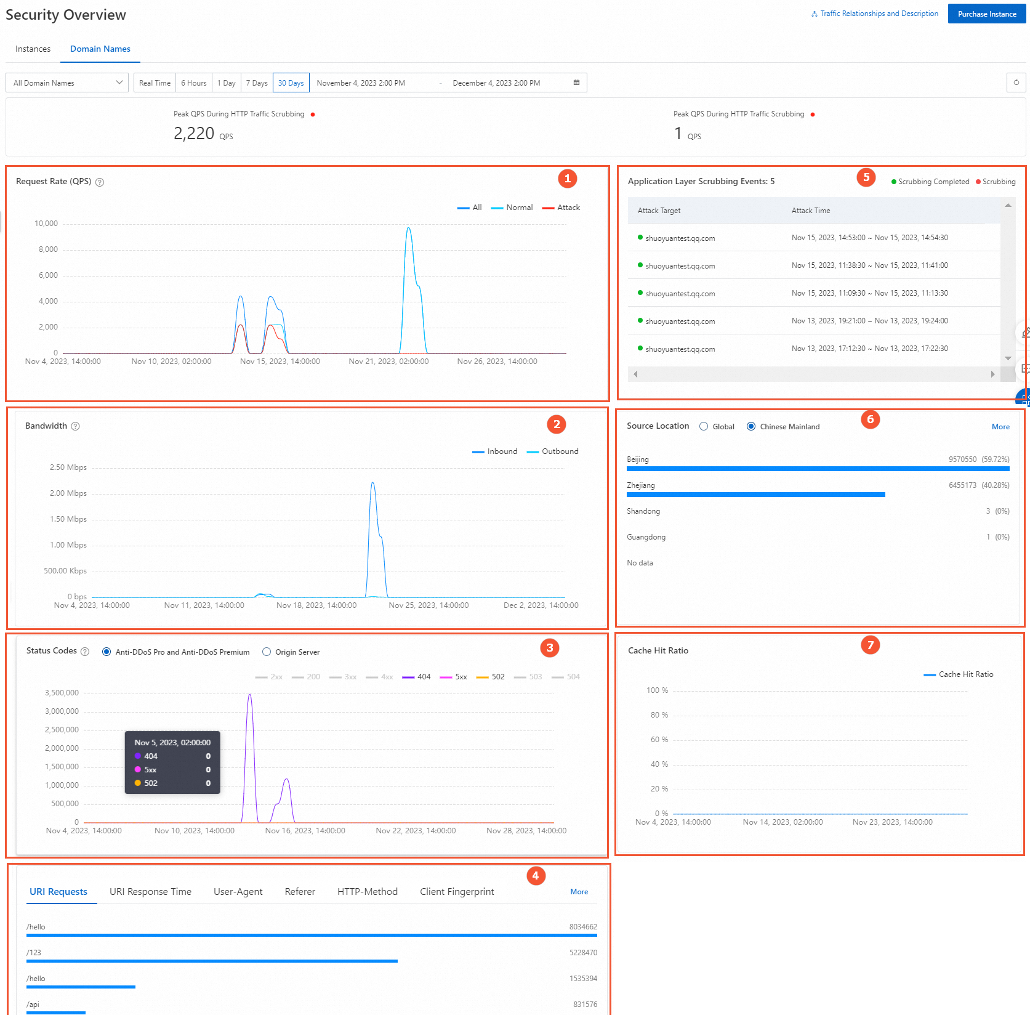
Task: Open the All Domain Names dropdown
Action: coord(67,83)
